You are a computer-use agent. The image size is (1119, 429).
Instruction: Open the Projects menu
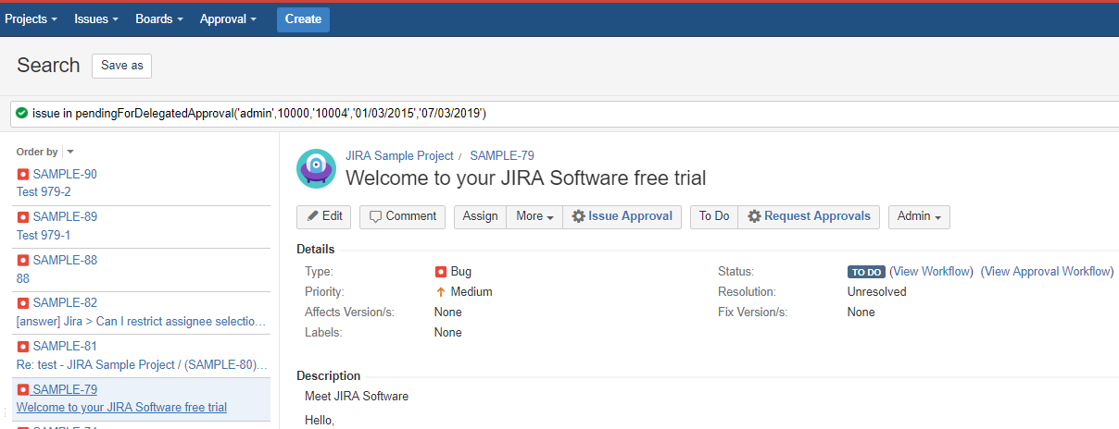(31, 18)
